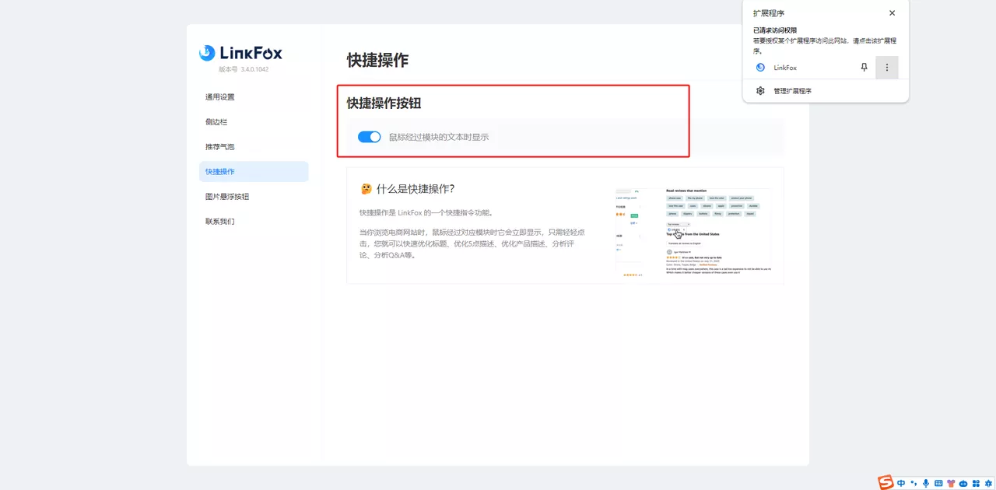The width and height of the screenshot is (996, 490).
Task: Click the Sogou skin center shirt icon
Action: tap(950, 482)
